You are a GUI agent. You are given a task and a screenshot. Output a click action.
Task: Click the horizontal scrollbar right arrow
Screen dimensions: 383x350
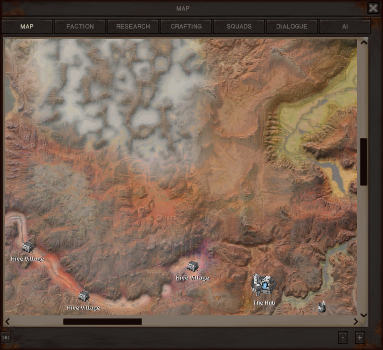tap(355, 322)
